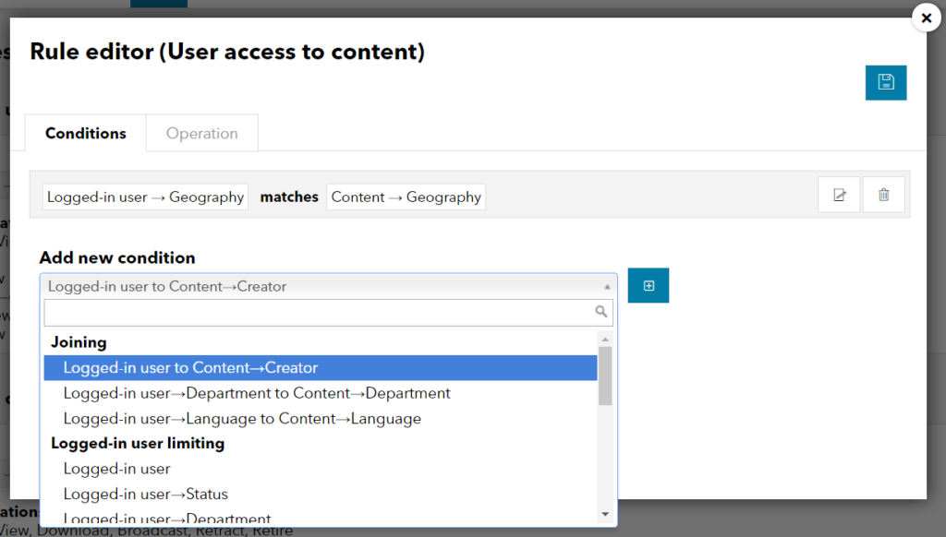Delete the Geography matches condition

tap(884, 195)
